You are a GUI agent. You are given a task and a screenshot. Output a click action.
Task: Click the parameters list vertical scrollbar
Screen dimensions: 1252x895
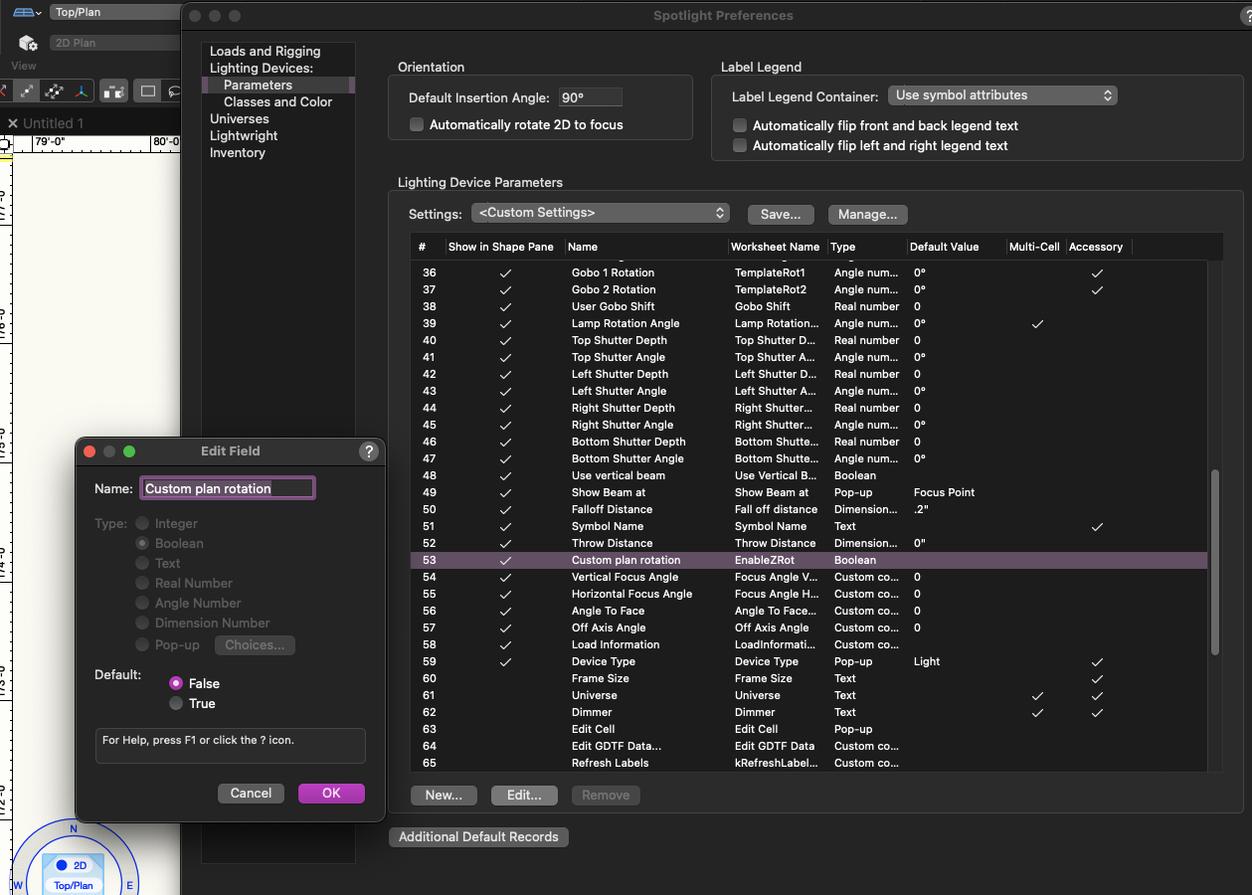pos(1214,562)
